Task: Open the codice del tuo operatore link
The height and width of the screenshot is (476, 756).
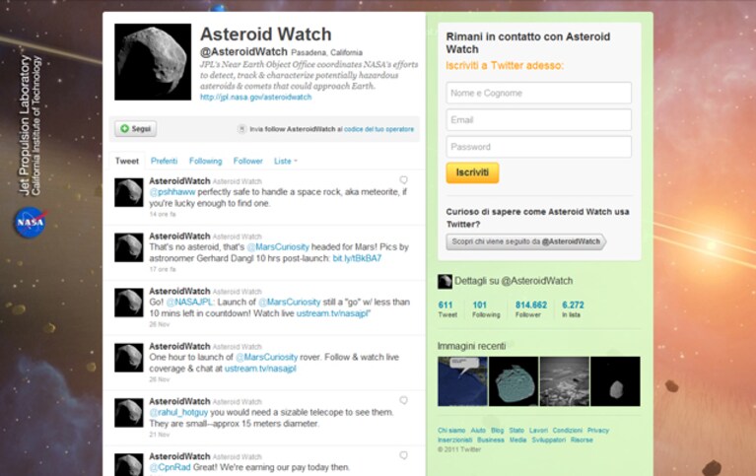Action: [378, 129]
